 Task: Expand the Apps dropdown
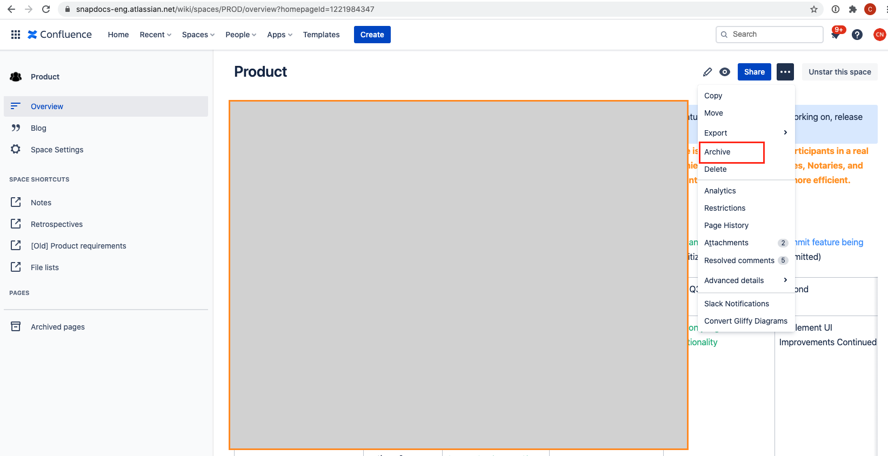[280, 35]
